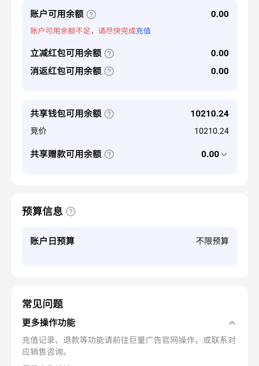The image size is (259, 366).
Task: Show help tip for 消返红包可用余额
Action: (x=109, y=71)
